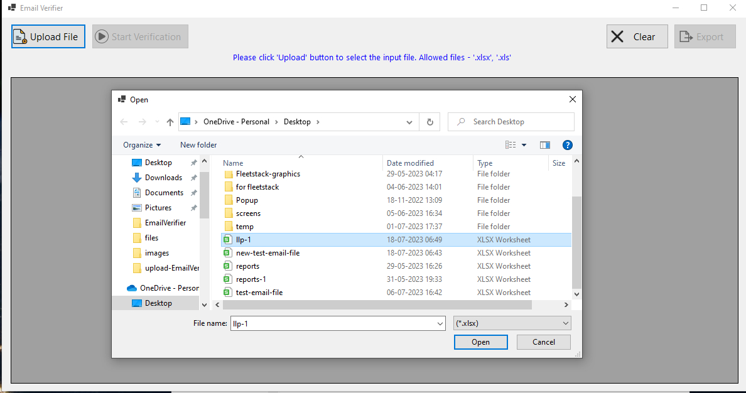
Task: Click Open button in the file dialog
Action: (x=480, y=342)
